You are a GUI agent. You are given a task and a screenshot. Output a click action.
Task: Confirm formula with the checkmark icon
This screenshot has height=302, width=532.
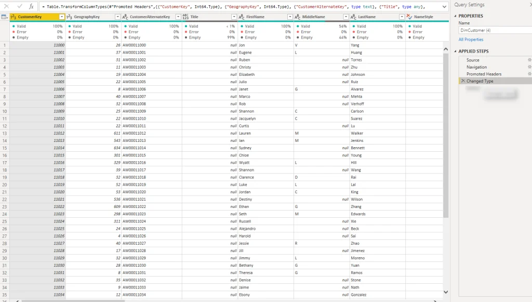(x=19, y=6)
